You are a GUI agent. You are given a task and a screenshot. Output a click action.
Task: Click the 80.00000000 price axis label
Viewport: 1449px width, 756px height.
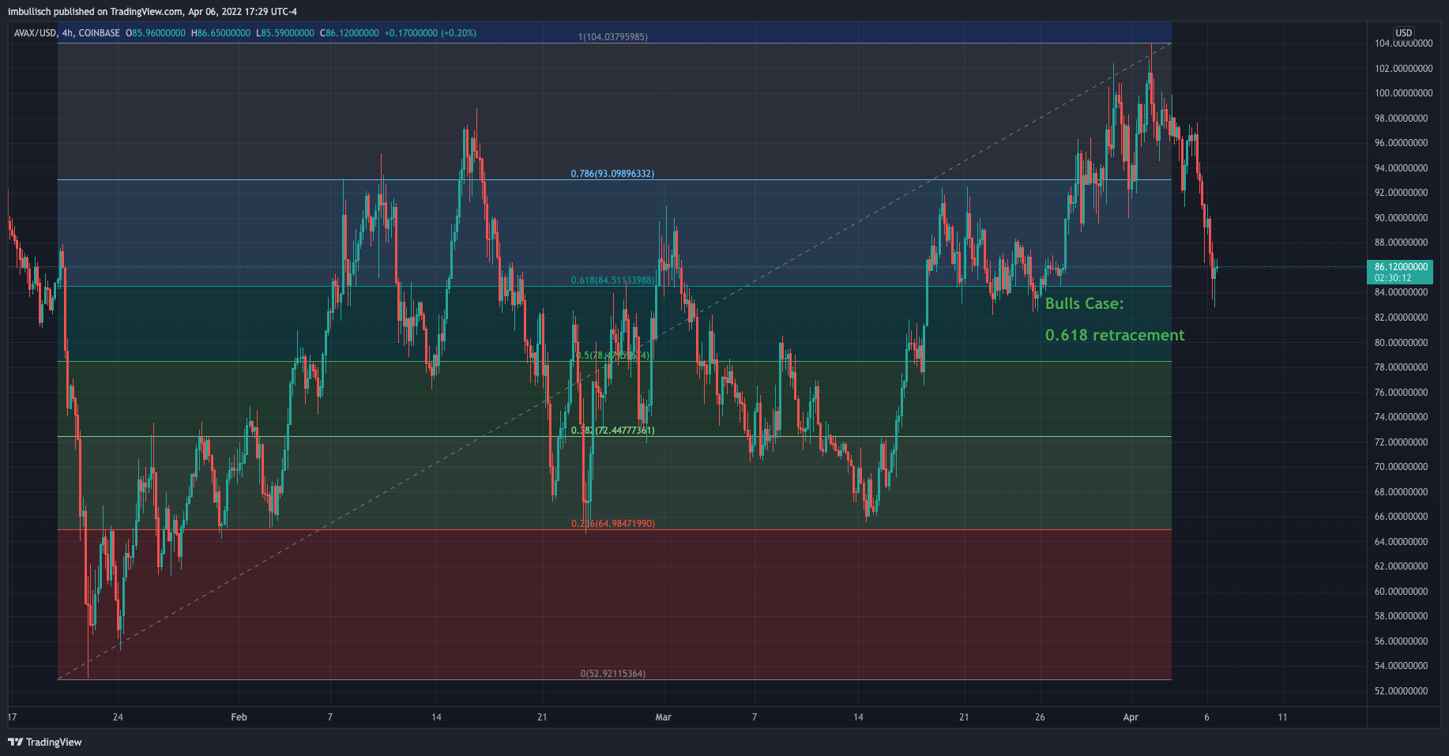(1403, 343)
